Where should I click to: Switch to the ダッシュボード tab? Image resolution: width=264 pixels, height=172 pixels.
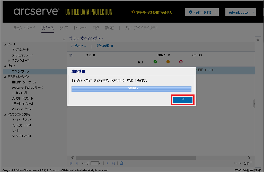[24, 27]
